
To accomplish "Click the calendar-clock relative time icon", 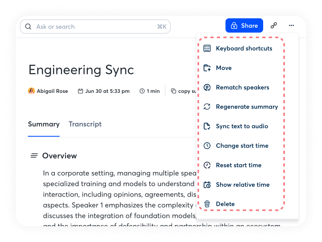I will [x=207, y=185].
